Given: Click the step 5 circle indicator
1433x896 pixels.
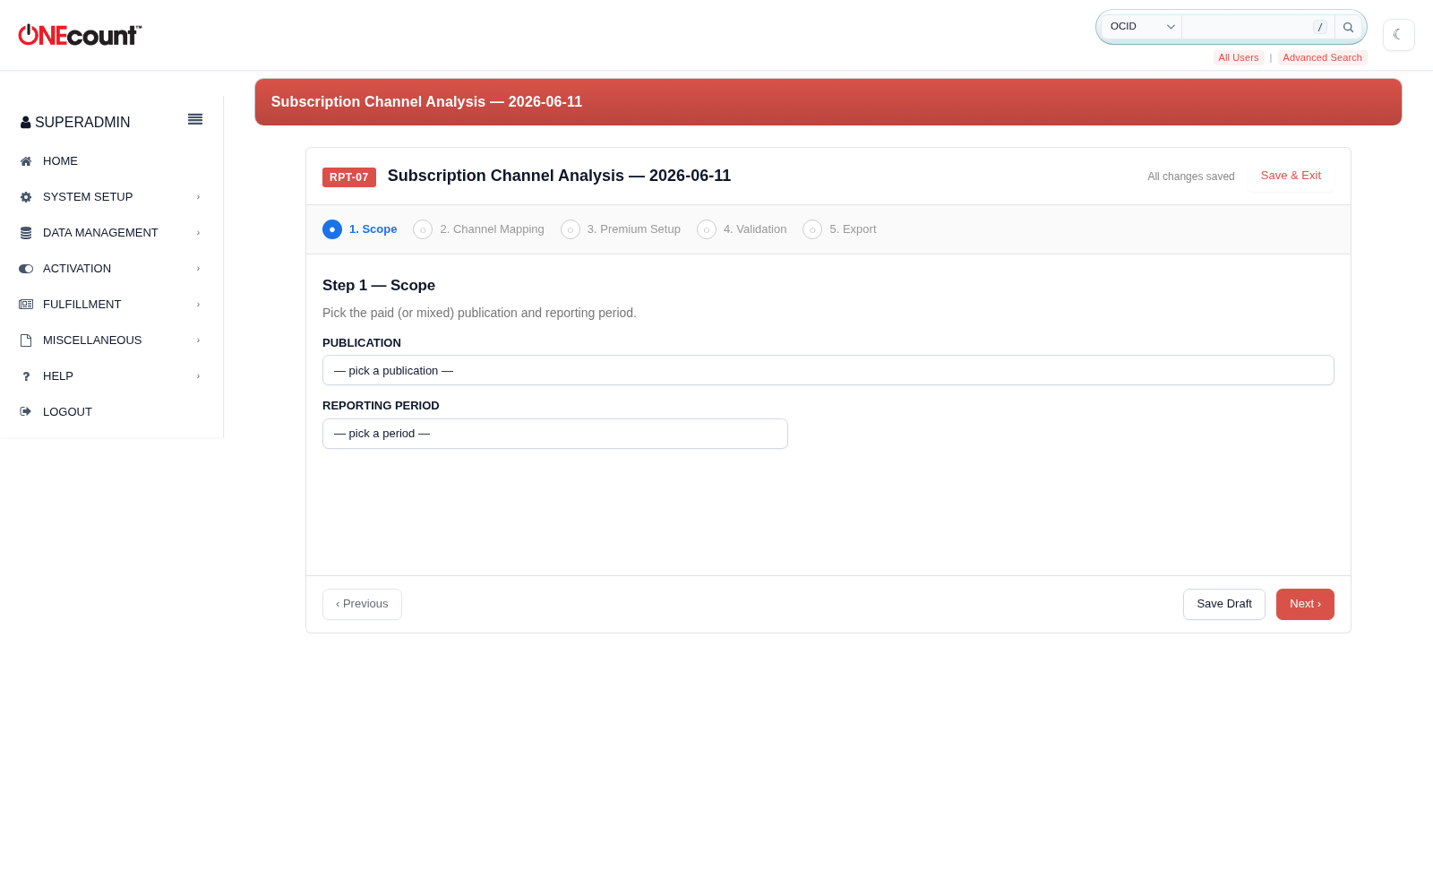Looking at the screenshot, I should [x=812, y=229].
